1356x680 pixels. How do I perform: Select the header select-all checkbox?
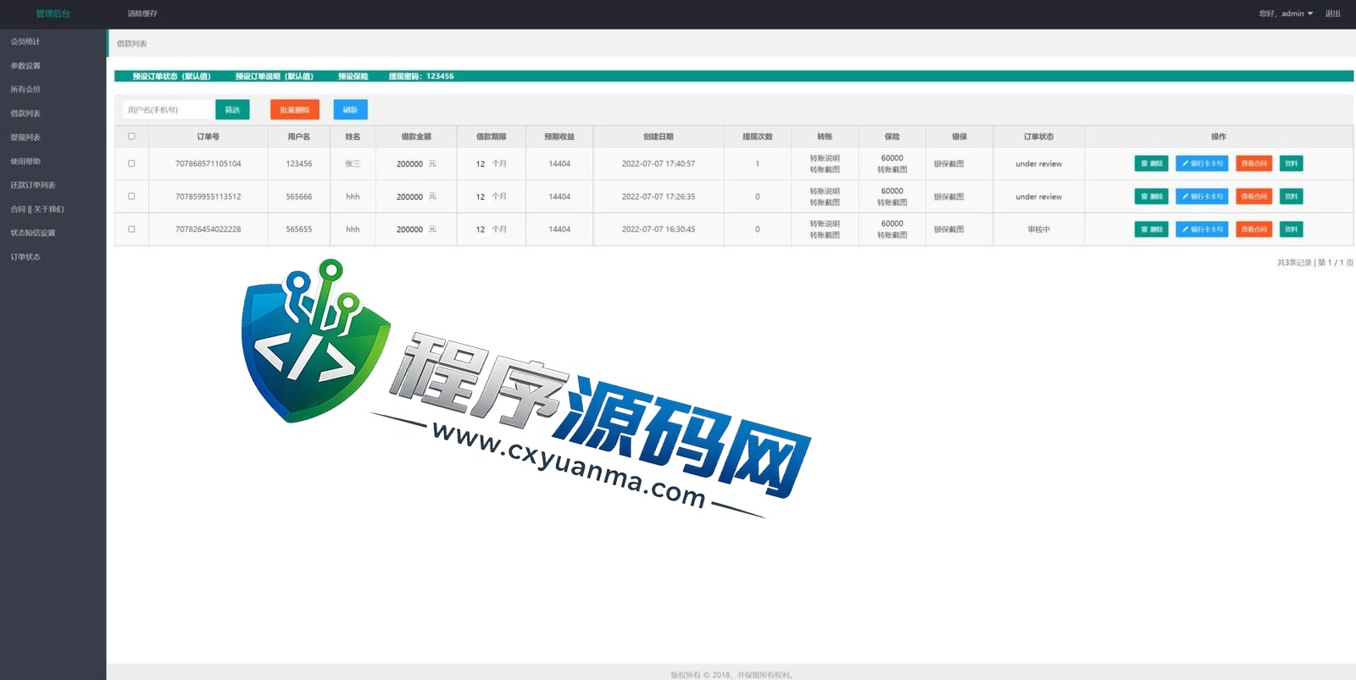pyautogui.click(x=131, y=136)
